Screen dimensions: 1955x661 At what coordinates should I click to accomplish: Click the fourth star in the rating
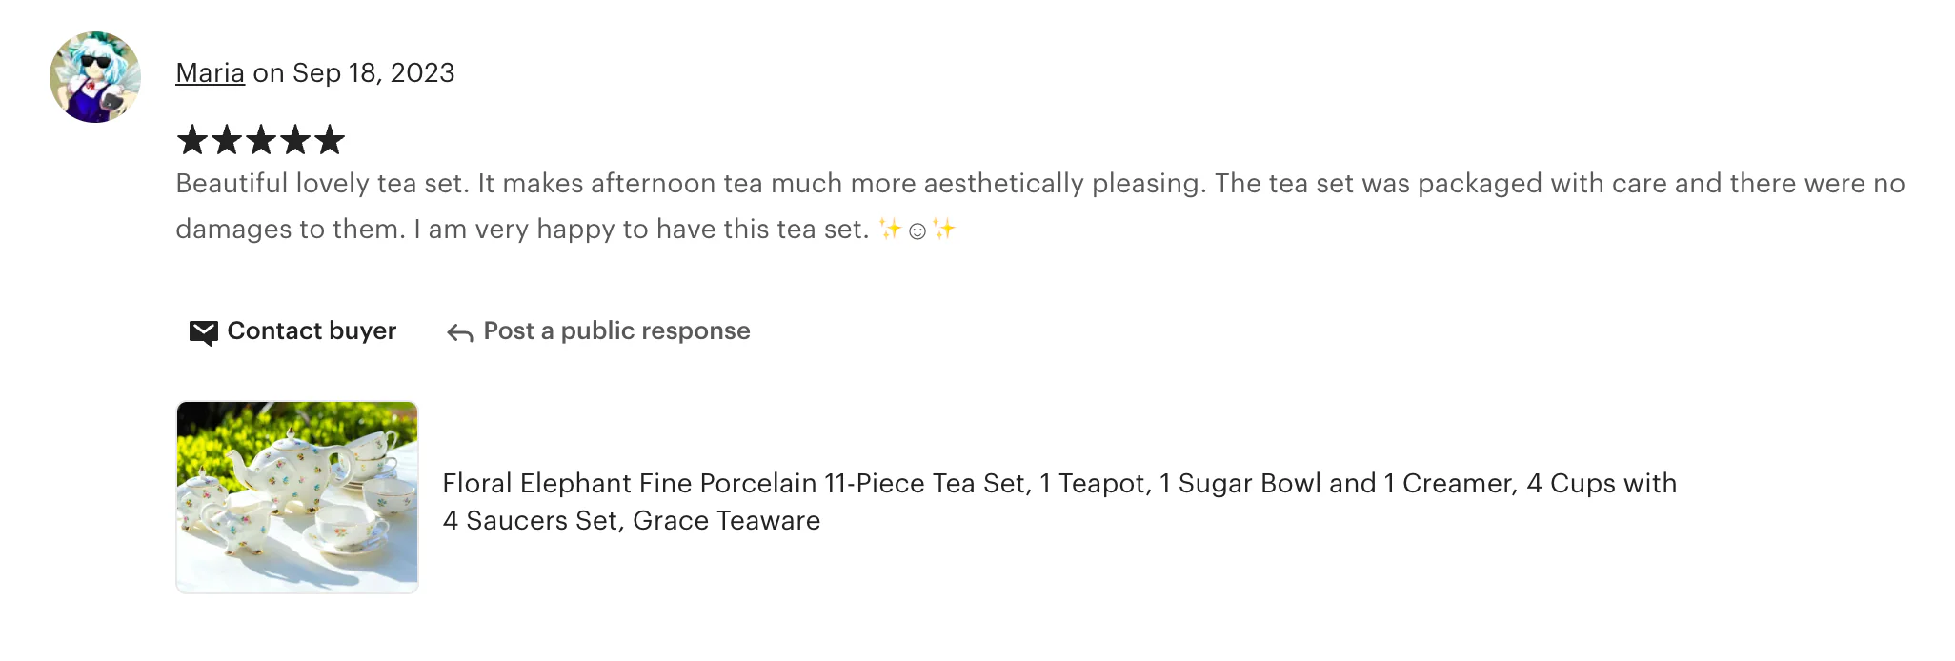tap(295, 140)
